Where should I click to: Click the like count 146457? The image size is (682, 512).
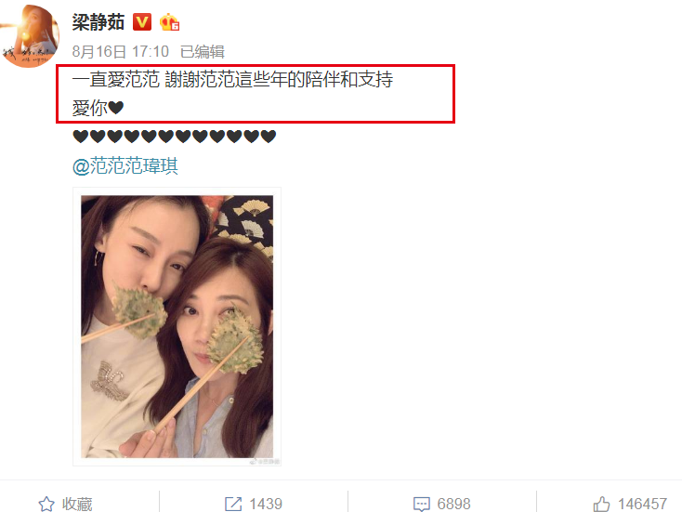point(642,504)
